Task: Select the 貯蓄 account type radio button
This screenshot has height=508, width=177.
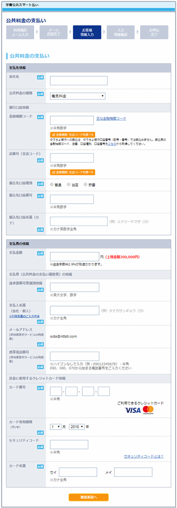Action: [85, 184]
